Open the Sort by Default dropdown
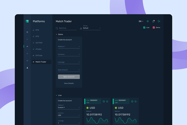 (x=92, y=28)
